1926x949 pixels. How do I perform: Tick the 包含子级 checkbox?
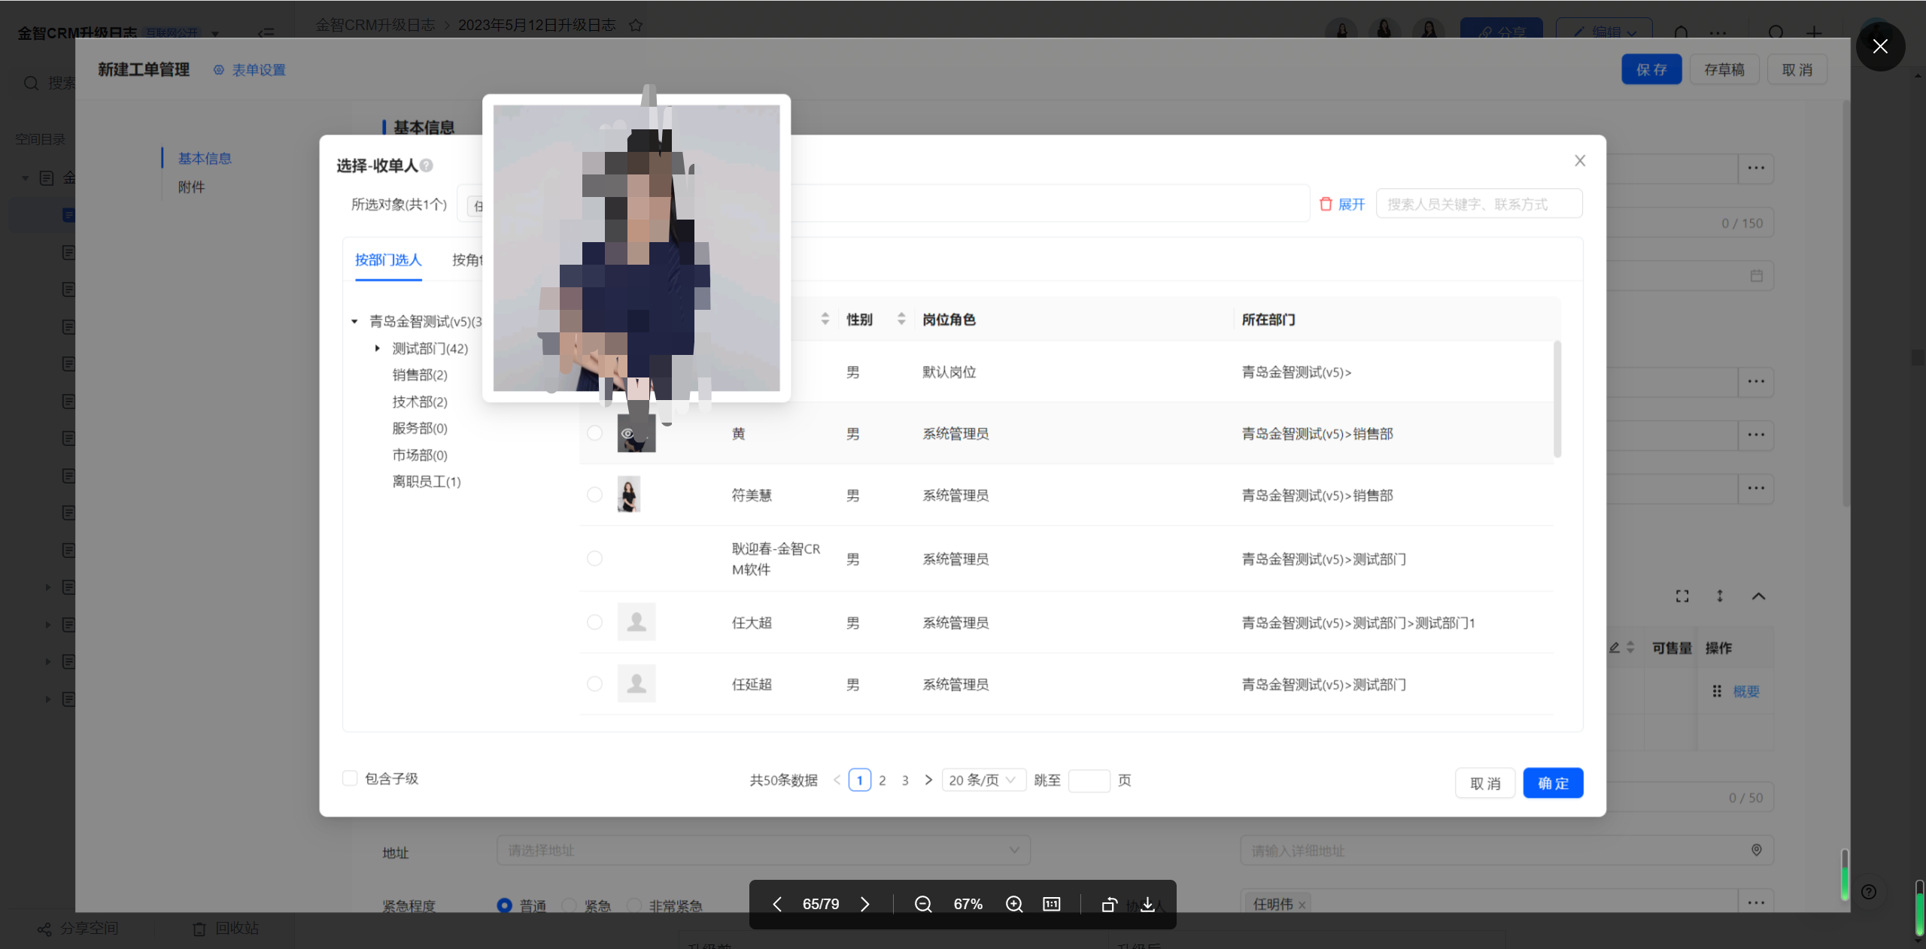pos(350,778)
